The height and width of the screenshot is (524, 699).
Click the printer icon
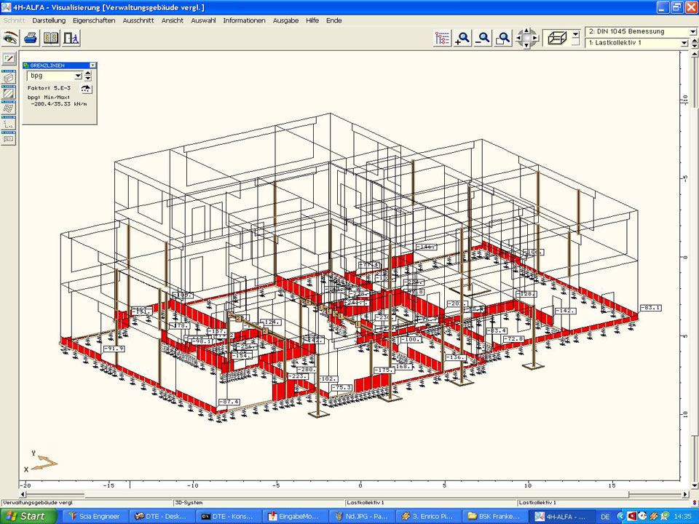[31, 38]
